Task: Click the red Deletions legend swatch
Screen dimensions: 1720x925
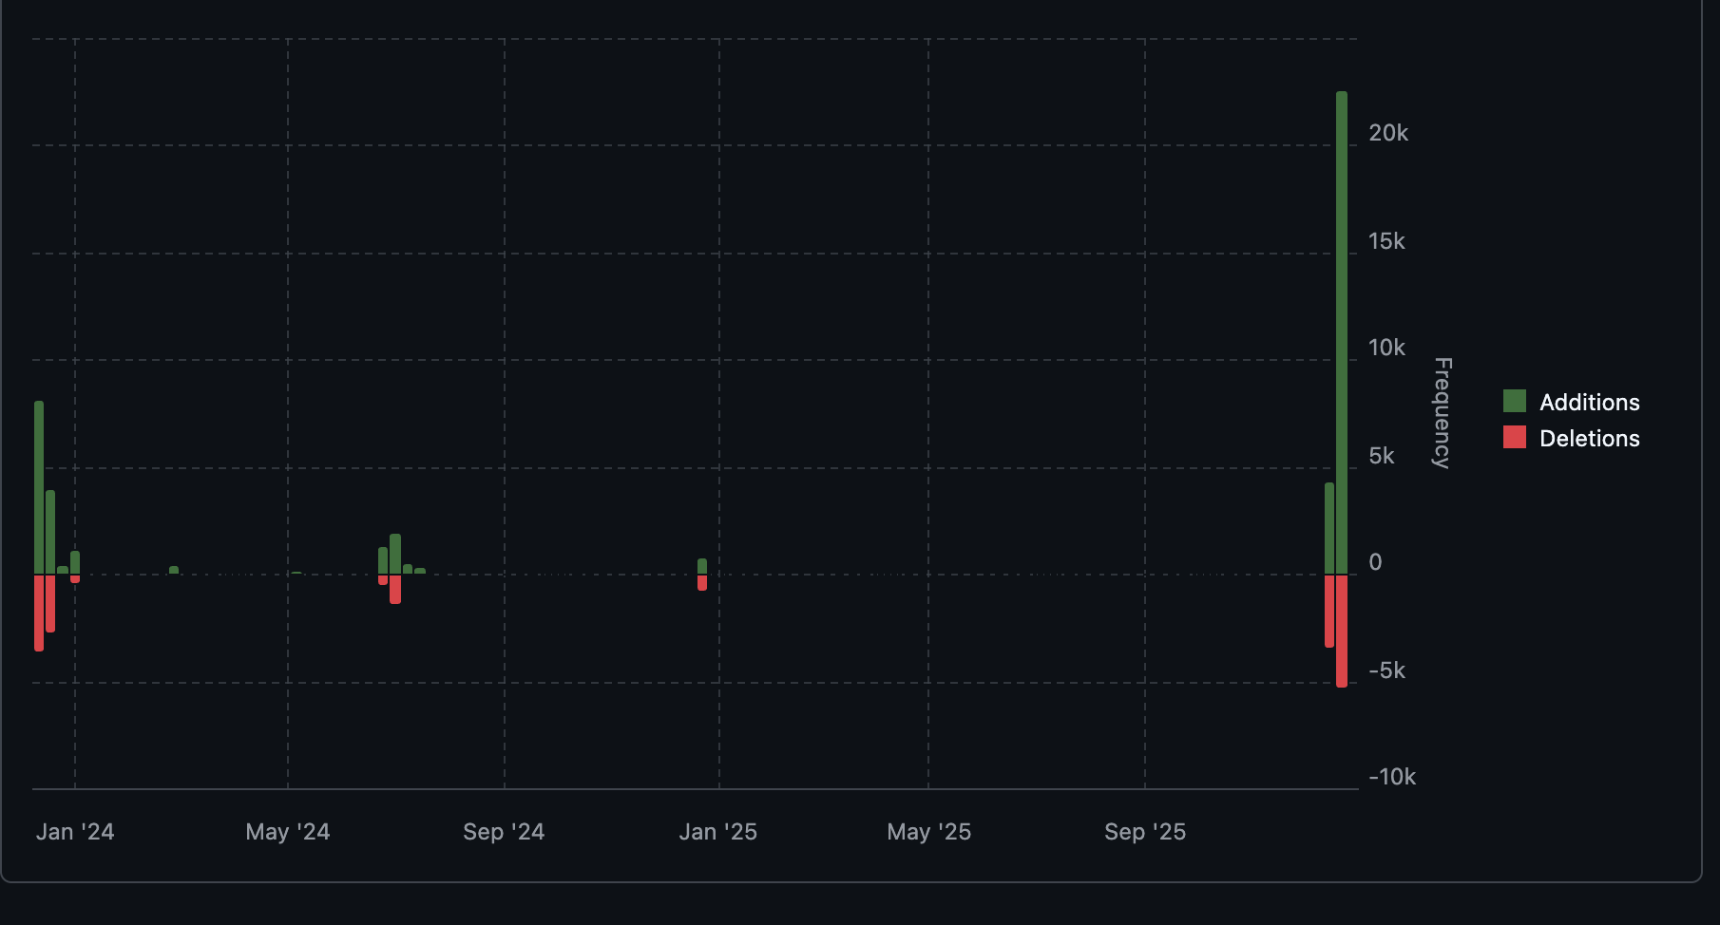Action: [x=1514, y=438]
